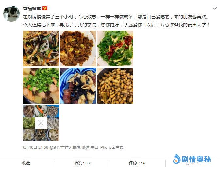This screenshot has width=220, height=169.
Task: Open the nine-grid ingredients collage photo
Action: pyautogui.click(x=41, y=123)
